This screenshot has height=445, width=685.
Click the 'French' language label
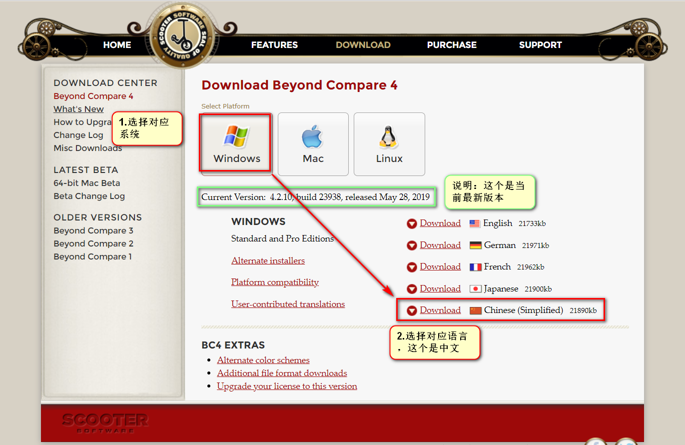pyautogui.click(x=497, y=266)
